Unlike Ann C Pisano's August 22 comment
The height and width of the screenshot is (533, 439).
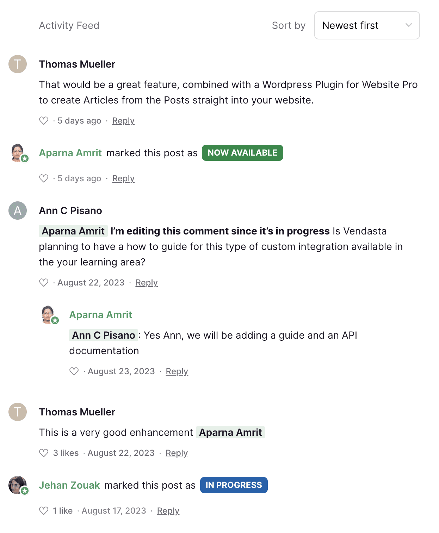44,282
